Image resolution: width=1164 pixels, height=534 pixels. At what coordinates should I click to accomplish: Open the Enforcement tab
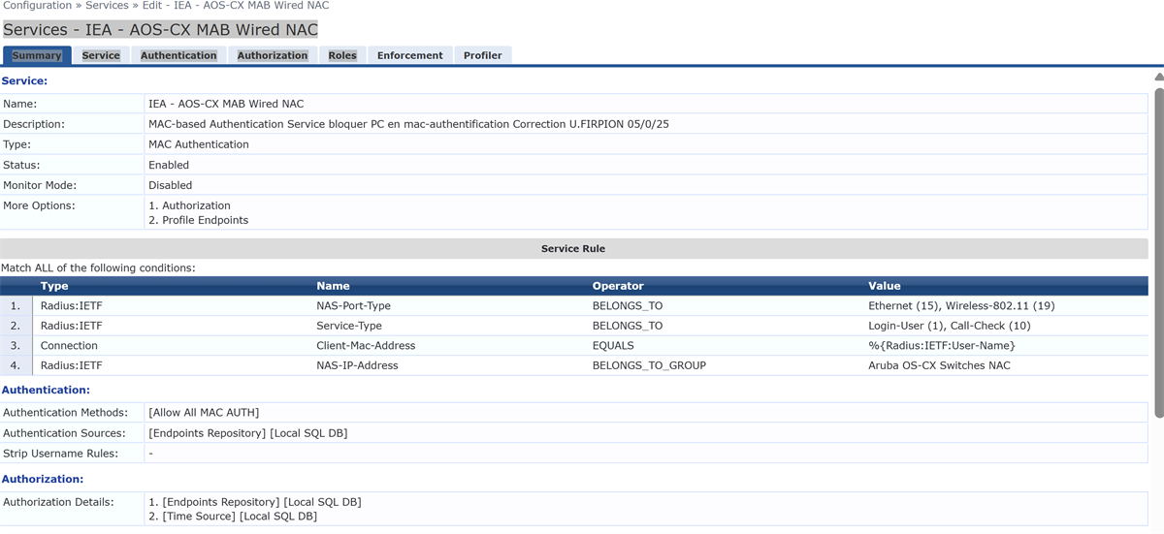pos(410,55)
